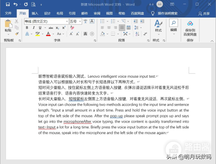Activate the Format Painter brush

point(17,34)
